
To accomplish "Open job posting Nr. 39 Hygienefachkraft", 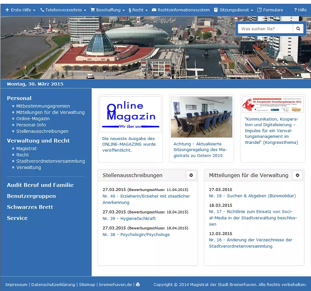I will click(x=129, y=218).
